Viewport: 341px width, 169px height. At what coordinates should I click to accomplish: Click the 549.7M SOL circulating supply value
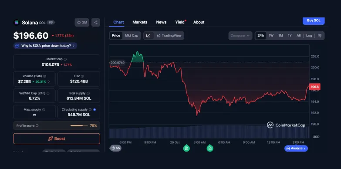pyautogui.click(x=79, y=115)
